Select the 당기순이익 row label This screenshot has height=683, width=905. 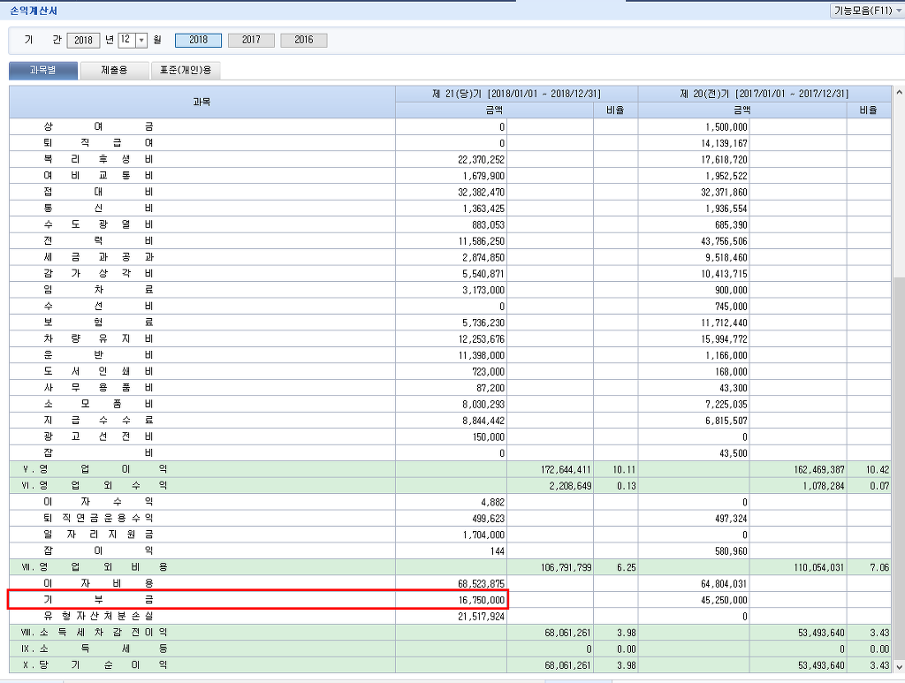tap(98, 664)
